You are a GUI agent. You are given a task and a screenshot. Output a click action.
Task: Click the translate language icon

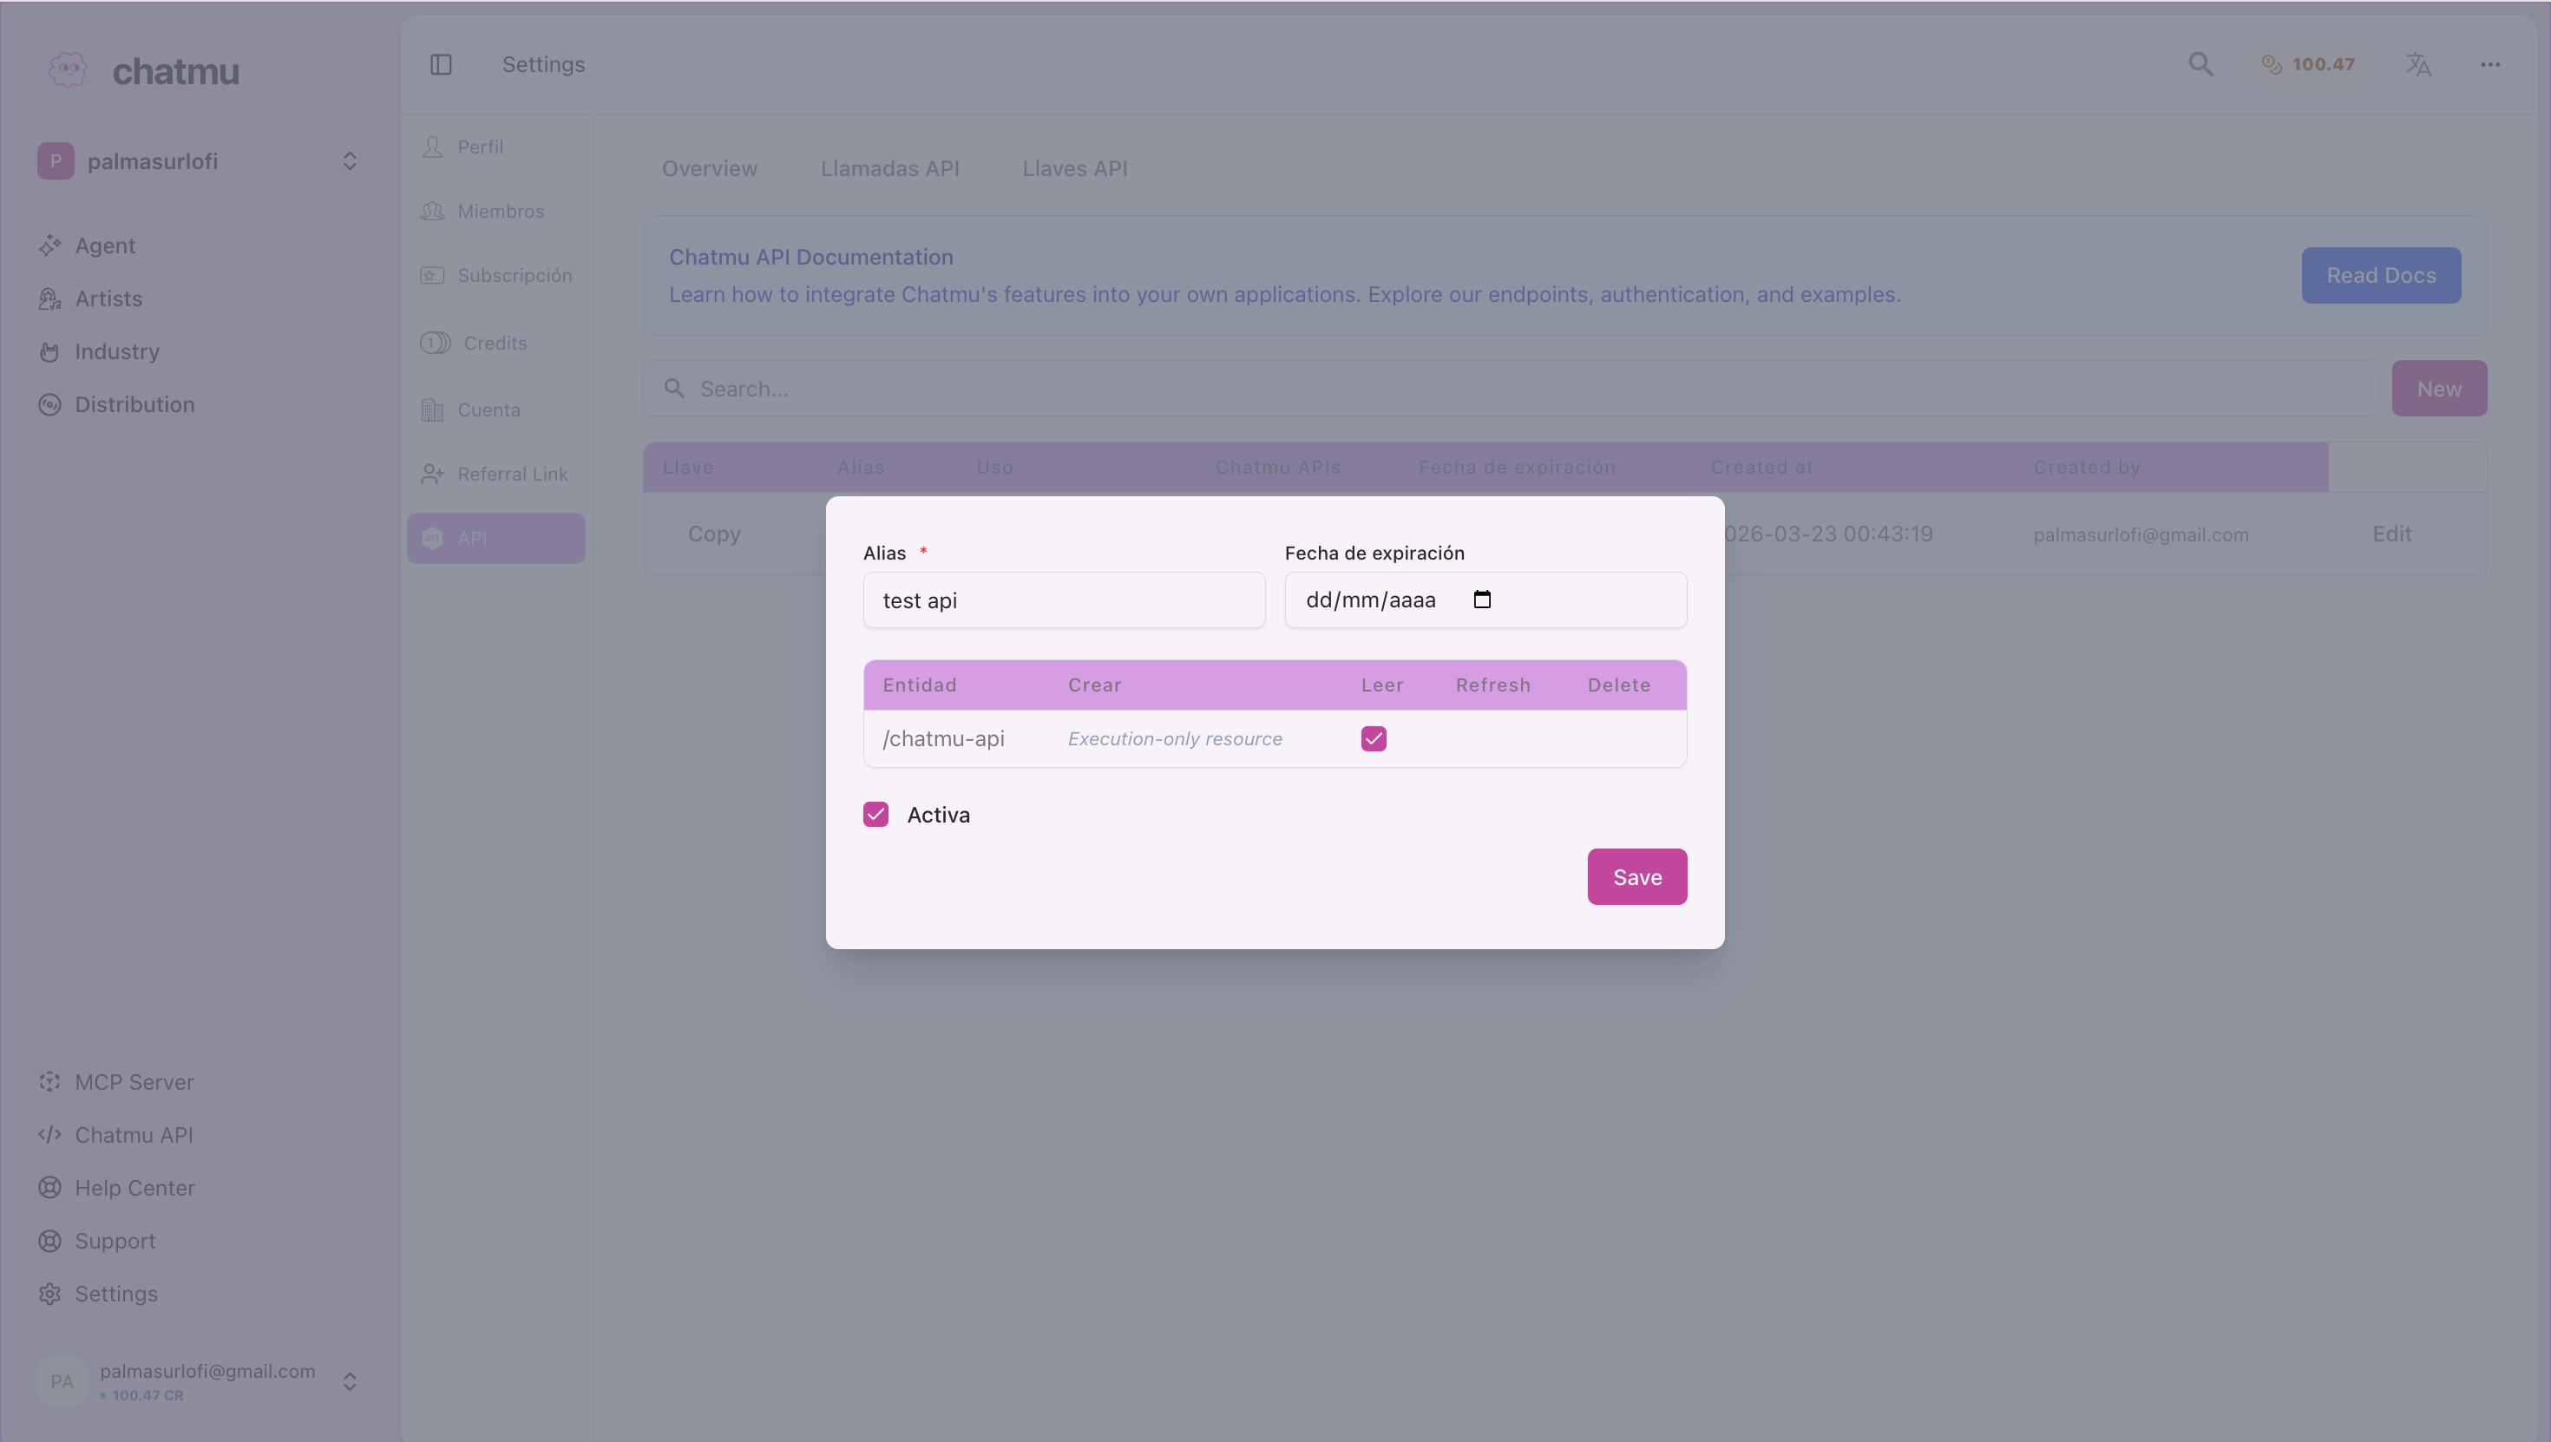pyautogui.click(x=2418, y=63)
